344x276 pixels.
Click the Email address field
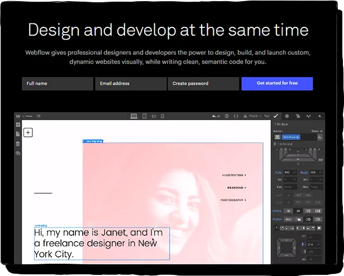tap(131, 84)
